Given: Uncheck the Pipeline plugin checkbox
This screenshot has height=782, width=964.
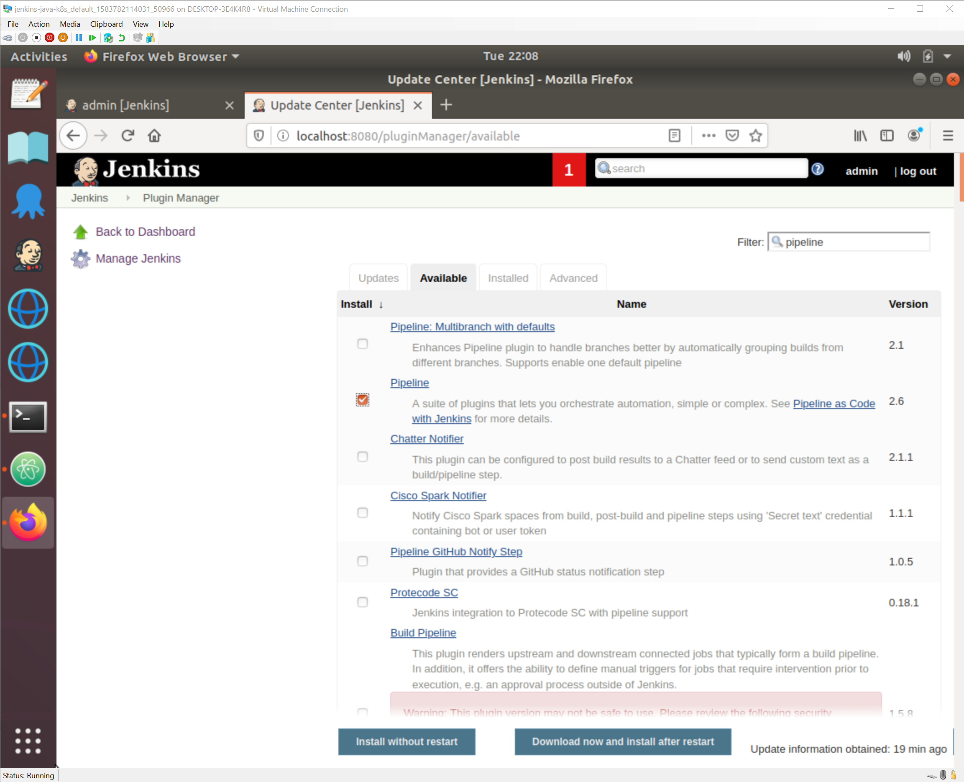Looking at the screenshot, I should click(362, 400).
